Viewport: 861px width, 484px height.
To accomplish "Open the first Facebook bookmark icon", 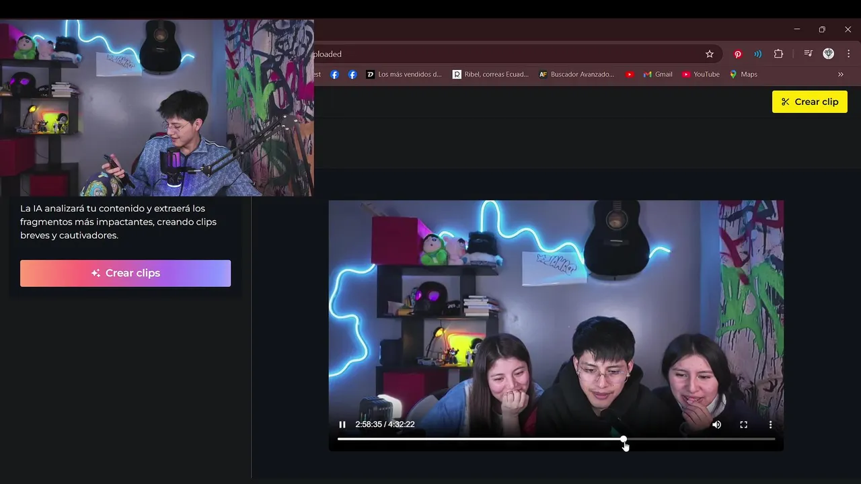I will 334,75.
